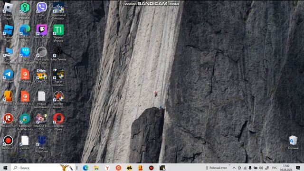304x171 pixels.
Task: Select the green Торрент Игруха icon
Action: [58, 33]
